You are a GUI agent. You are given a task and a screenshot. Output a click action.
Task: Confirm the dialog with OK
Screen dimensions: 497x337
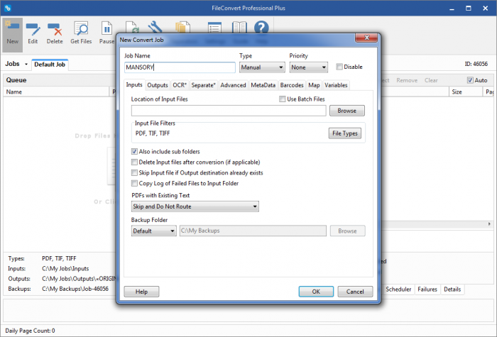coord(316,292)
